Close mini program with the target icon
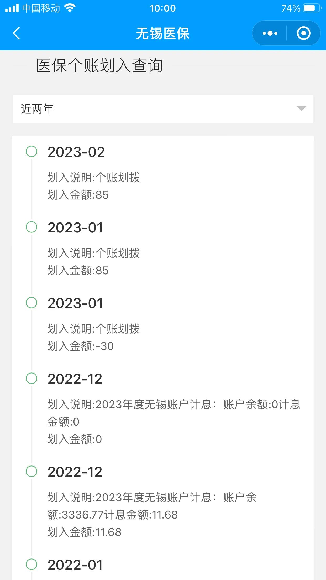Viewport: 326px width, 580px height. [x=303, y=33]
